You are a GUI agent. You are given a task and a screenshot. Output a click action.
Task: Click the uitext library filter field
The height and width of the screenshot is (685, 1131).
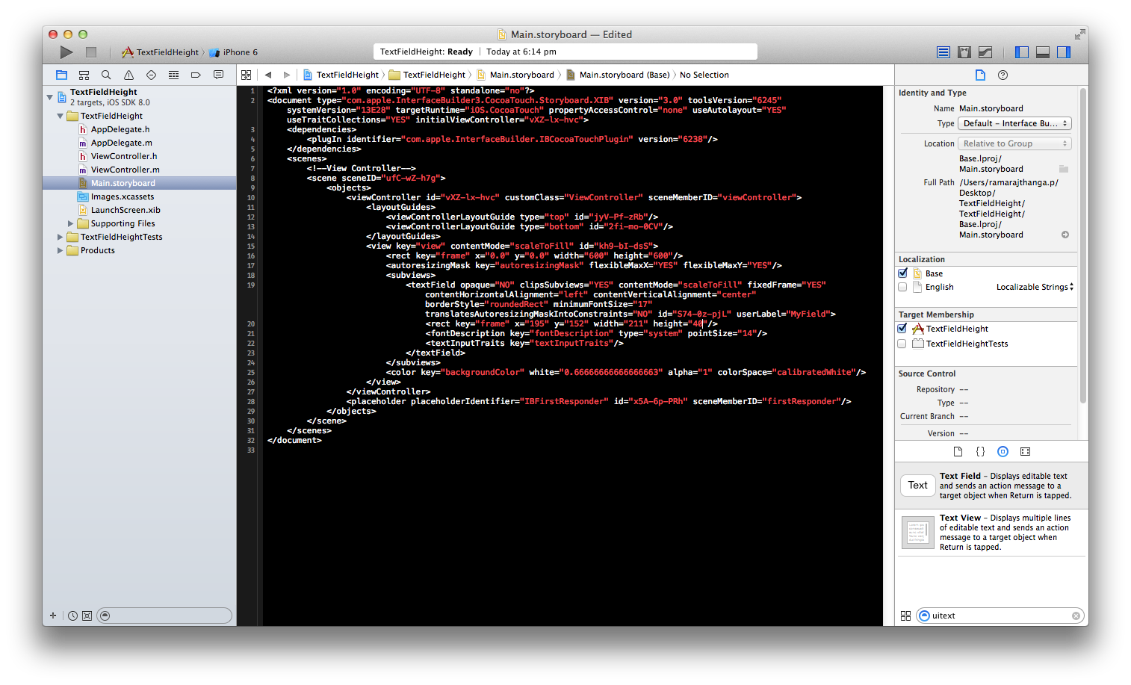coord(1000,616)
